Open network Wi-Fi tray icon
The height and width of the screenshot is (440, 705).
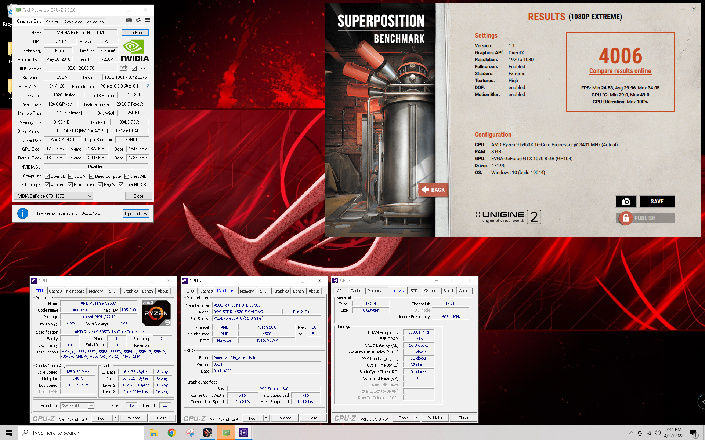(649, 433)
